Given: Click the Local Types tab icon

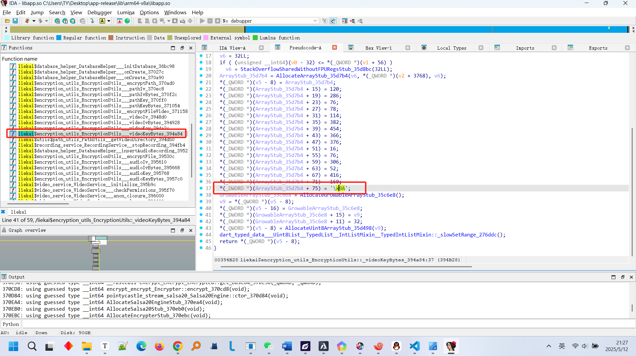Looking at the screenshot, I should tap(424, 48).
